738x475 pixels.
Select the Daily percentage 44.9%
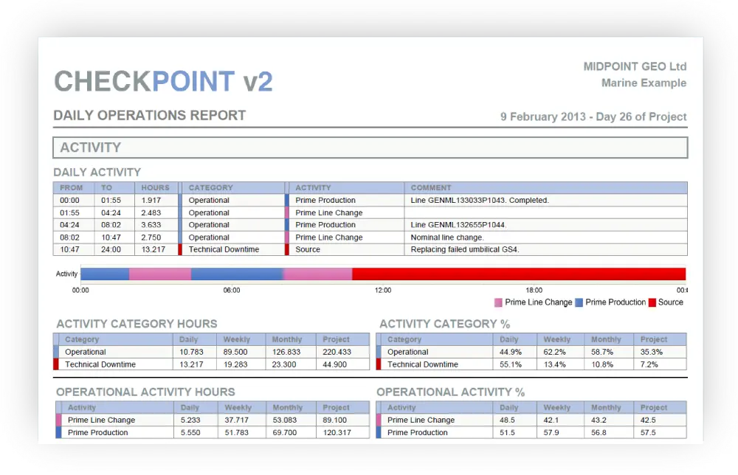511,352
